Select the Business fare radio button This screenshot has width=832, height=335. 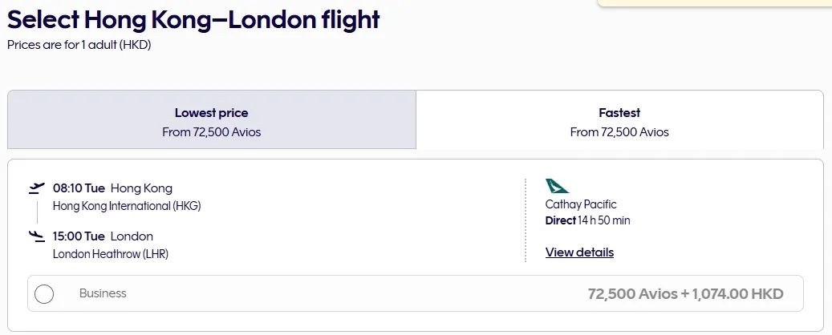44,294
